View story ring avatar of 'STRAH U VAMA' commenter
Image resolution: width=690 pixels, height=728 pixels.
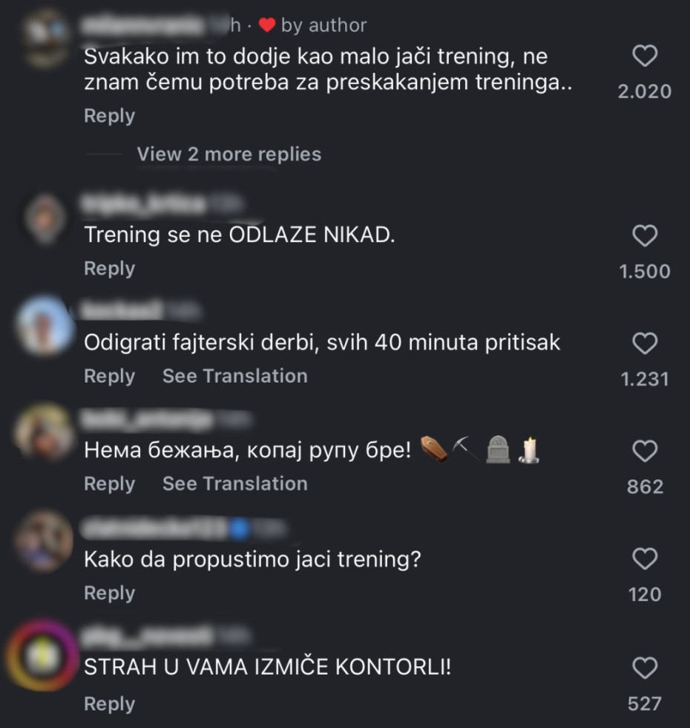point(43,657)
